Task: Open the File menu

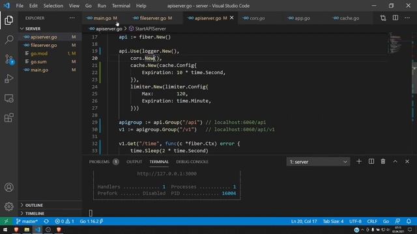Action: coord(20,6)
